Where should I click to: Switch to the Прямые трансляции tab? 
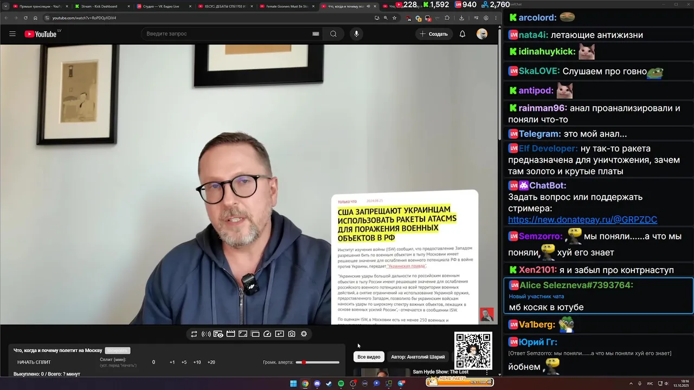coord(40,6)
